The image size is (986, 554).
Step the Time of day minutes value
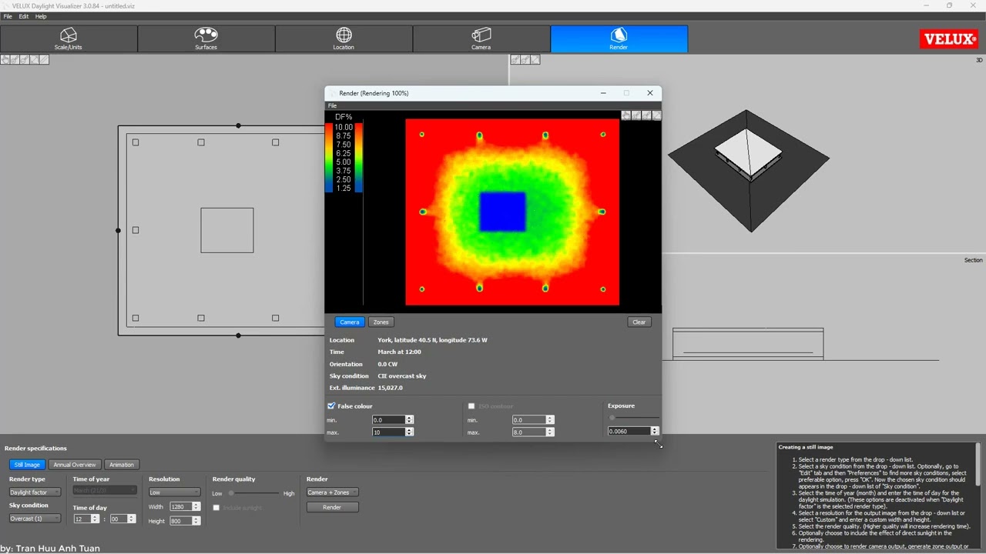click(132, 519)
